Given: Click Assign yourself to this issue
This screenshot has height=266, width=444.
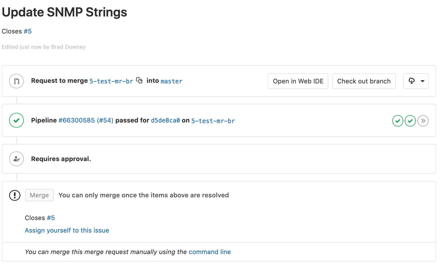Looking at the screenshot, I should click(x=67, y=230).
